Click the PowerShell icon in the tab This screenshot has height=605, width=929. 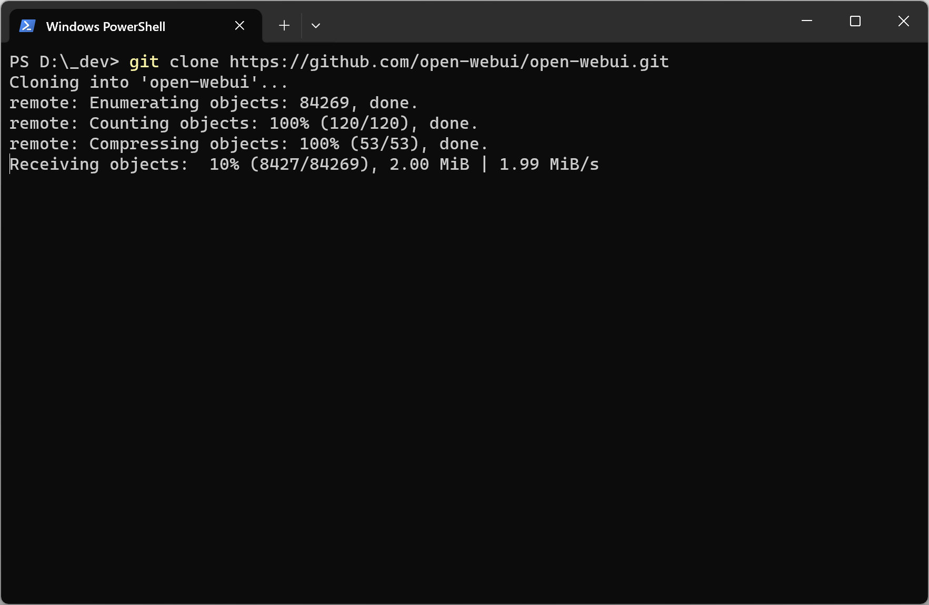27,26
